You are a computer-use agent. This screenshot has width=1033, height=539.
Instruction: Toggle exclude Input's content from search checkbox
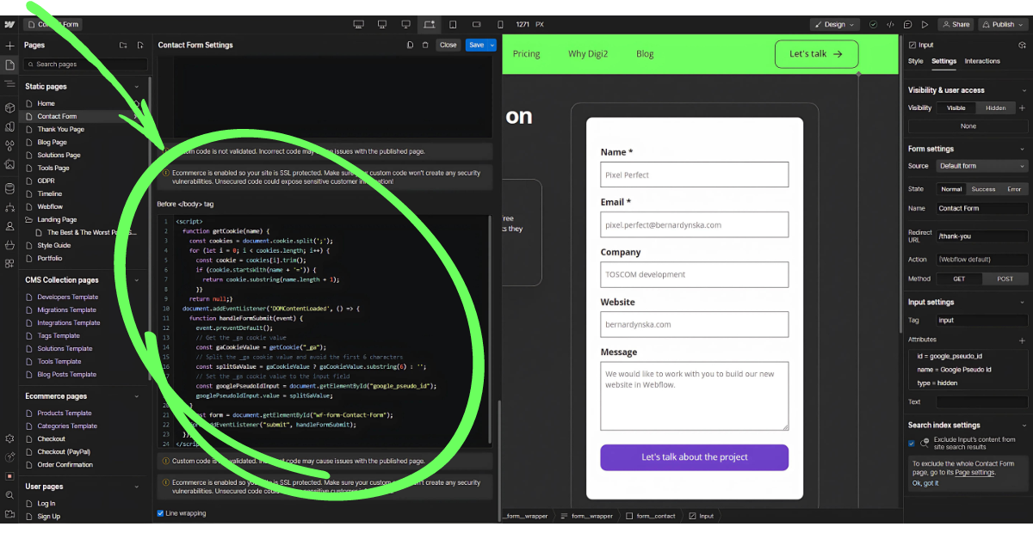pyautogui.click(x=912, y=444)
